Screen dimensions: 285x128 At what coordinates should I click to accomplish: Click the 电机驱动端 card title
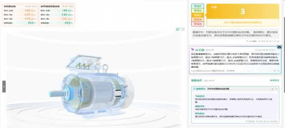tap(10, 6)
